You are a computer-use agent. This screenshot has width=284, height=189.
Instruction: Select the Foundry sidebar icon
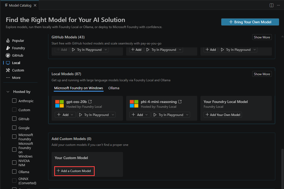[8, 48]
